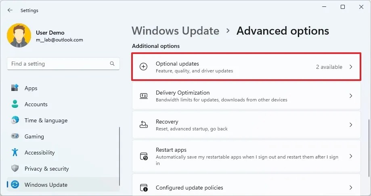The image size is (371, 196).
Task: Click the Additional options section heading
Action: [156, 46]
